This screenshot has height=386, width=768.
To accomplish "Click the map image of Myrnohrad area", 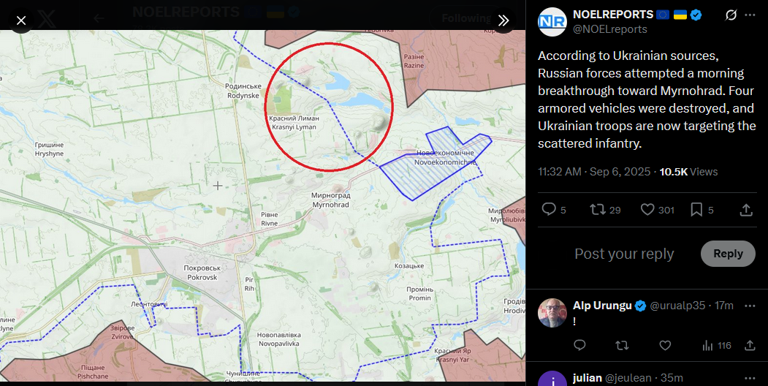I will click(x=262, y=205).
